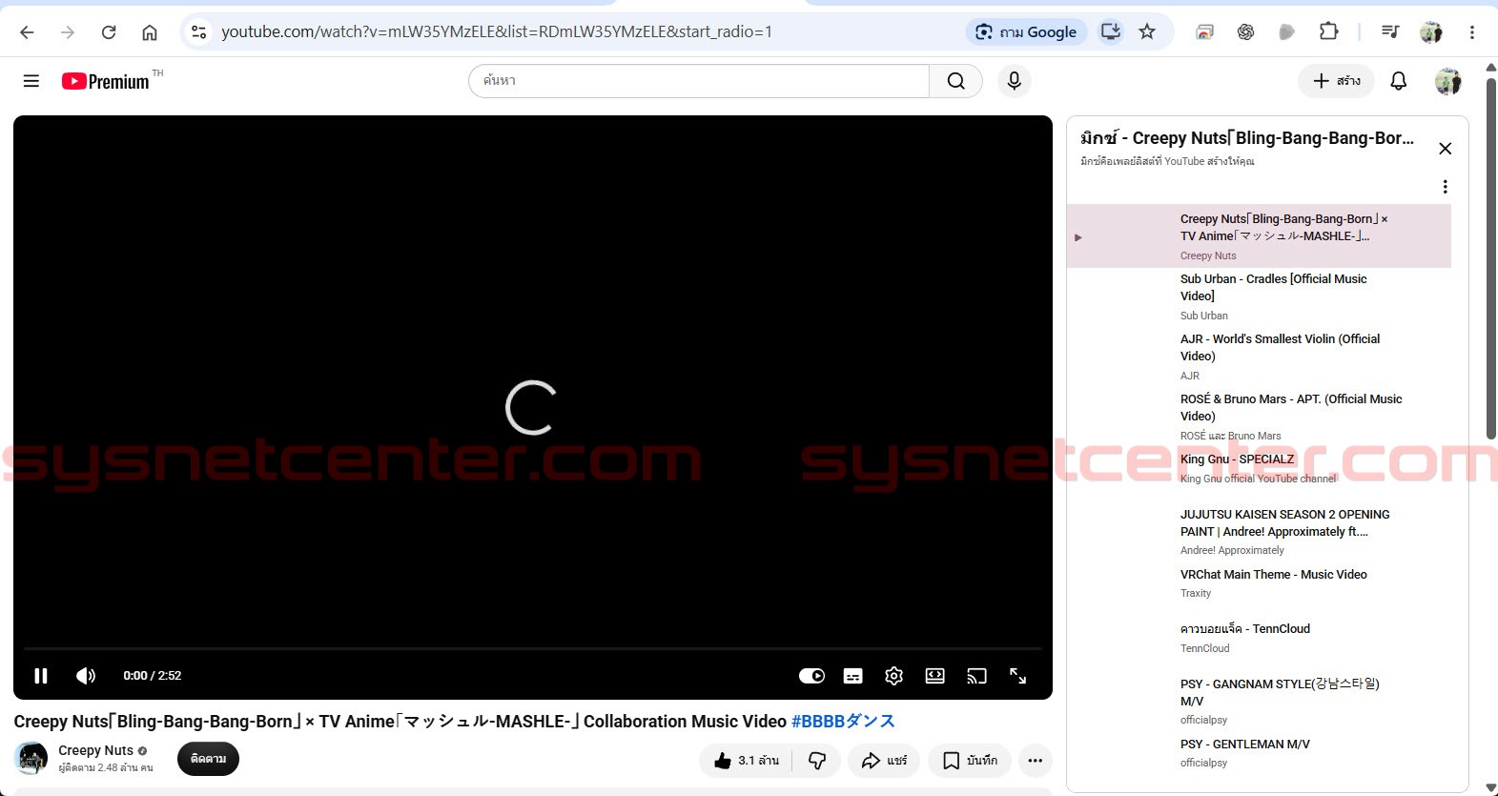Toggle the autoplay switch
This screenshot has height=796, width=1498.
point(811,676)
